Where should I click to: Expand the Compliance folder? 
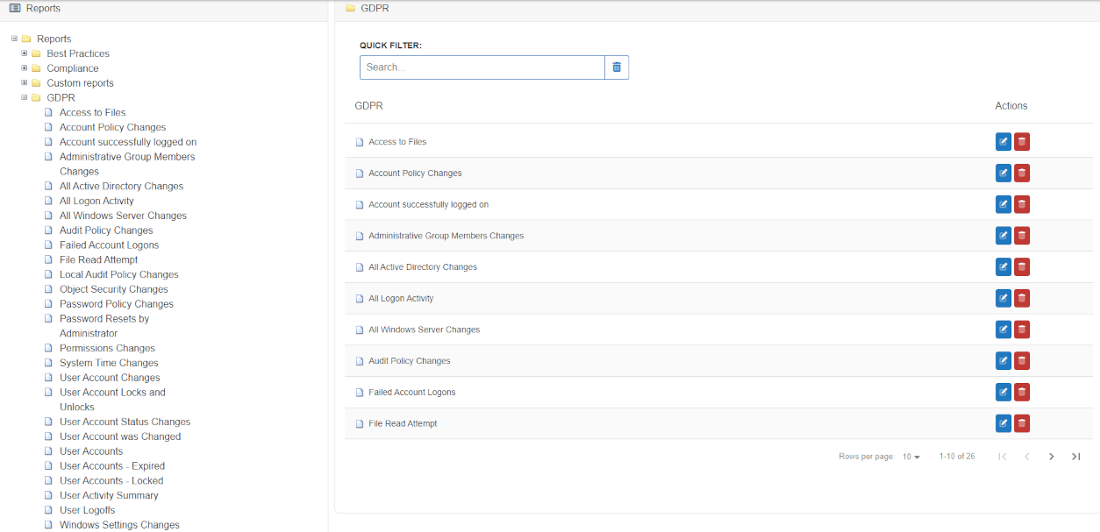pyautogui.click(x=25, y=68)
